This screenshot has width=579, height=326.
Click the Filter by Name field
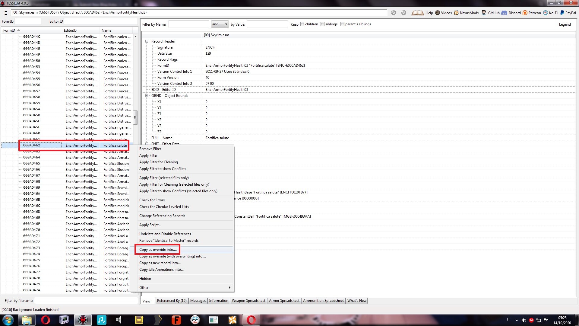click(x=188, y=24)
